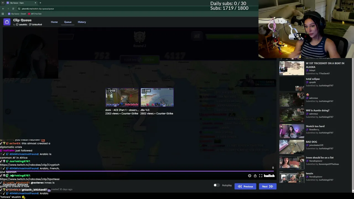Click the "BAD DOG" clip title
Screen dimensions: 354x199
point(311,142)
